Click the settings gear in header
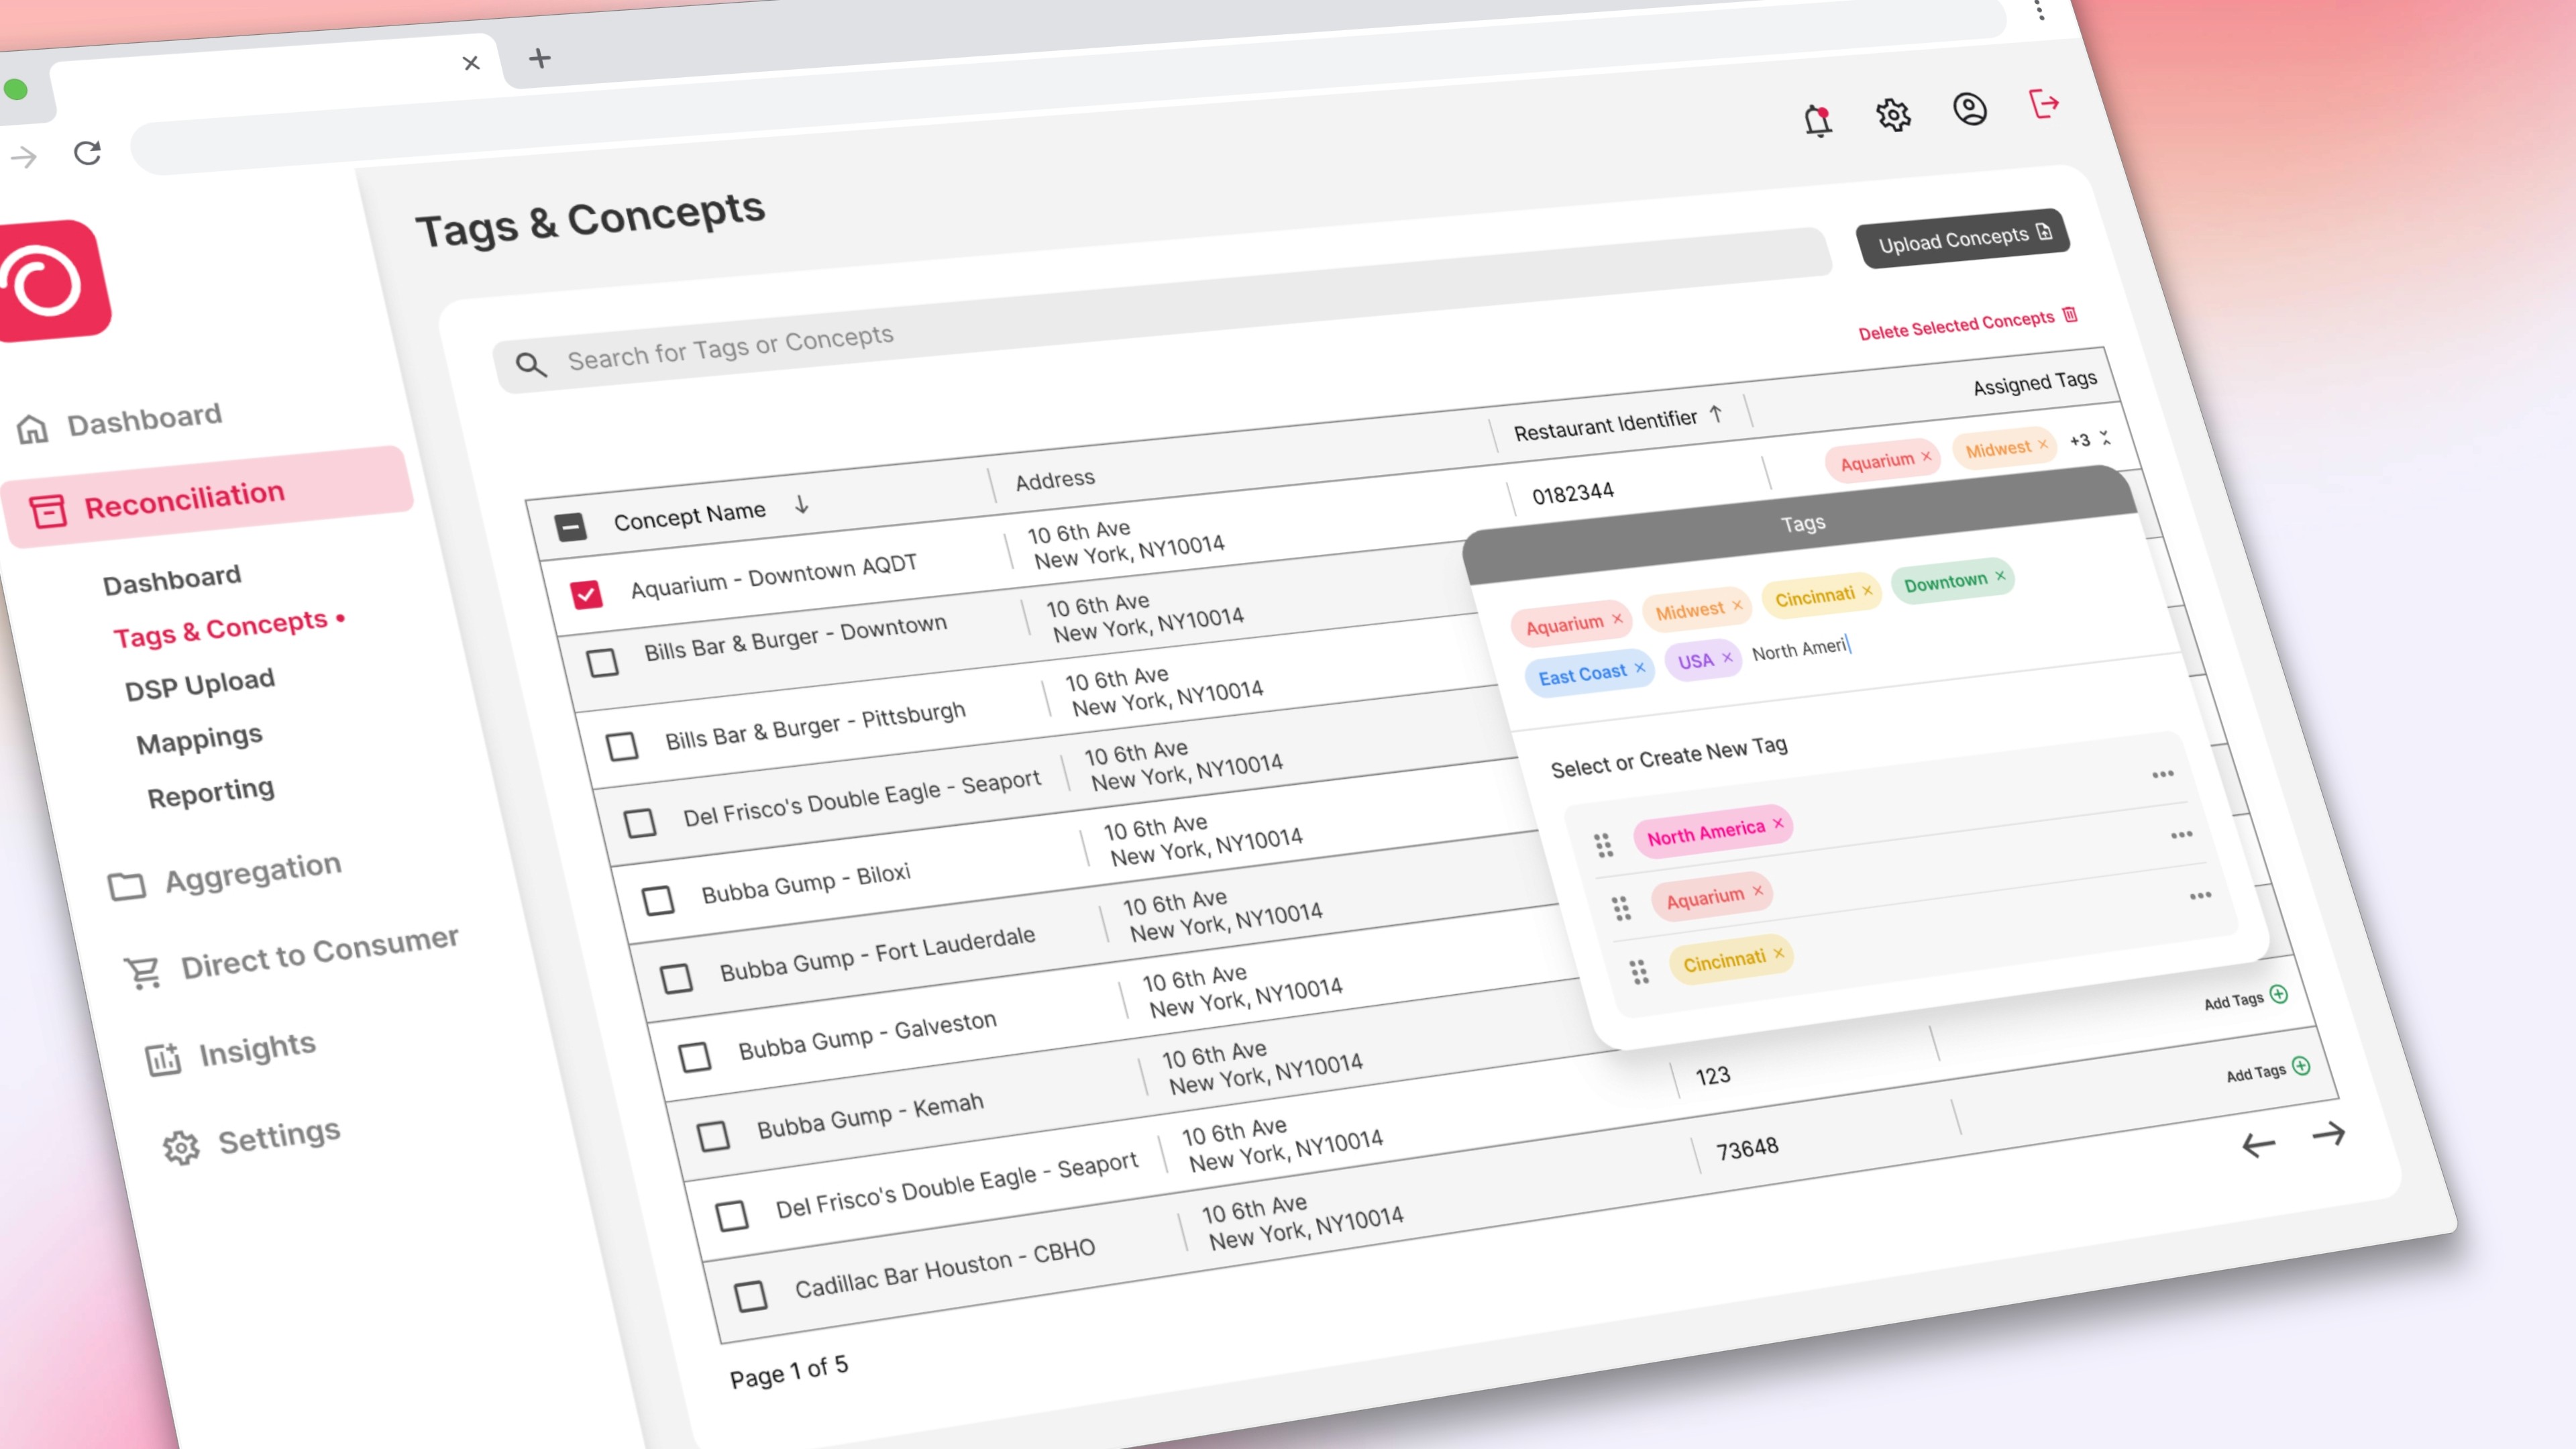The image size is (2576, 1449). tap(1892, 115)
